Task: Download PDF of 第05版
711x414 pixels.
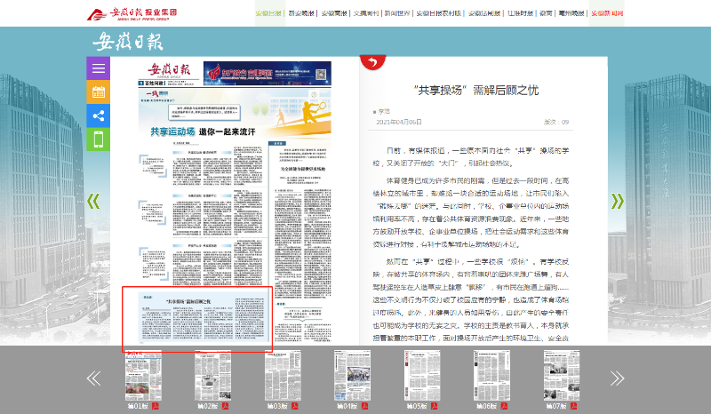Action: tap(435, 406)
